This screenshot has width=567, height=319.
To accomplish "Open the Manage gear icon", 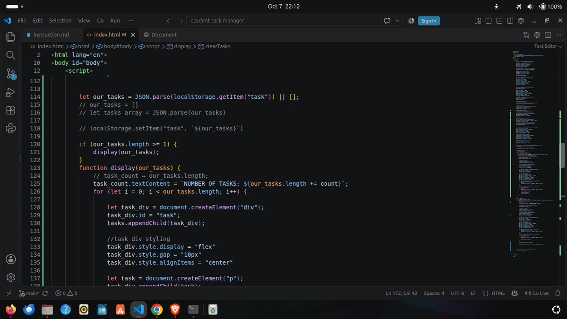I will [x=11, y=277].
